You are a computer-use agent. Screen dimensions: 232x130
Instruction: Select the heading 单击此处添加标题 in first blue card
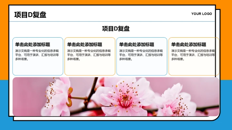[33, 44]
